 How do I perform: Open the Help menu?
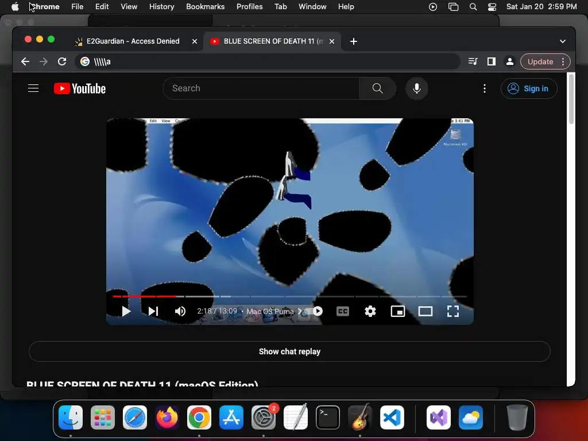click(x=346, y=7)
